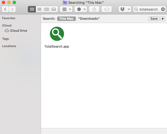The width and height of the screenshot is (167, 134).
Task: Switch to list view
Action: point(39,9)
